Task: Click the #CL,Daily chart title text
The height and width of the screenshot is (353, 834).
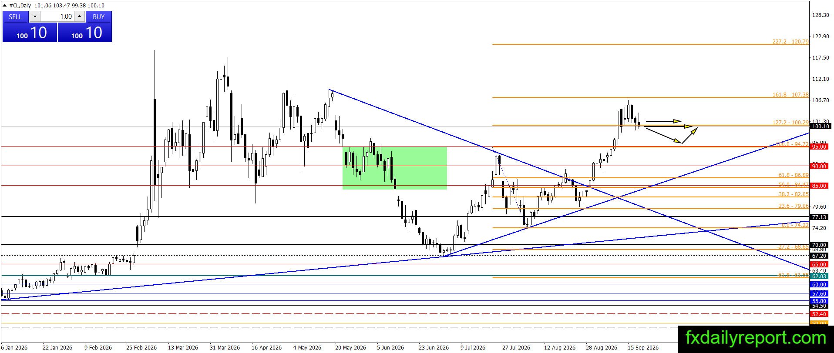Action: 20,5
